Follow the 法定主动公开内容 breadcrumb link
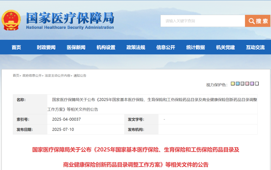The image size is (271, 170). 57,75
